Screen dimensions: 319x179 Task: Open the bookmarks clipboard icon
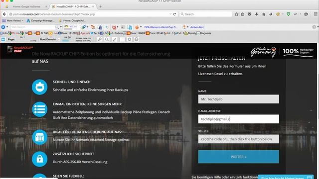pos(243,14)
